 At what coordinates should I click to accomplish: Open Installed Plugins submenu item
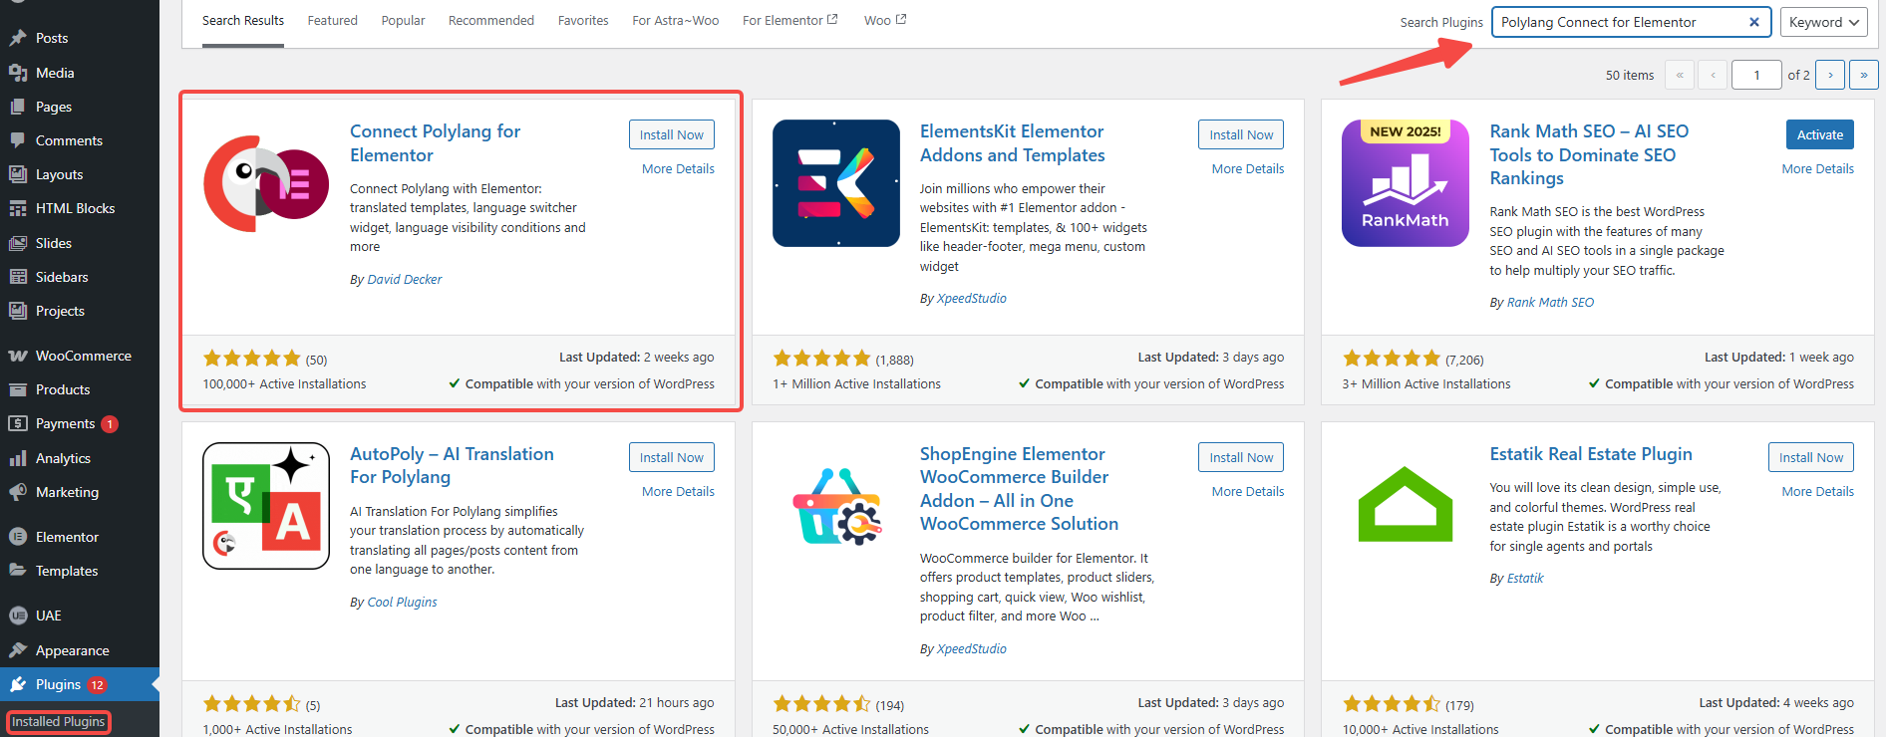click(x=59, y=721)
